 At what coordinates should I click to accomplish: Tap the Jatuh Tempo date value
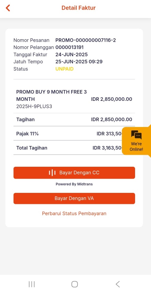79,62
